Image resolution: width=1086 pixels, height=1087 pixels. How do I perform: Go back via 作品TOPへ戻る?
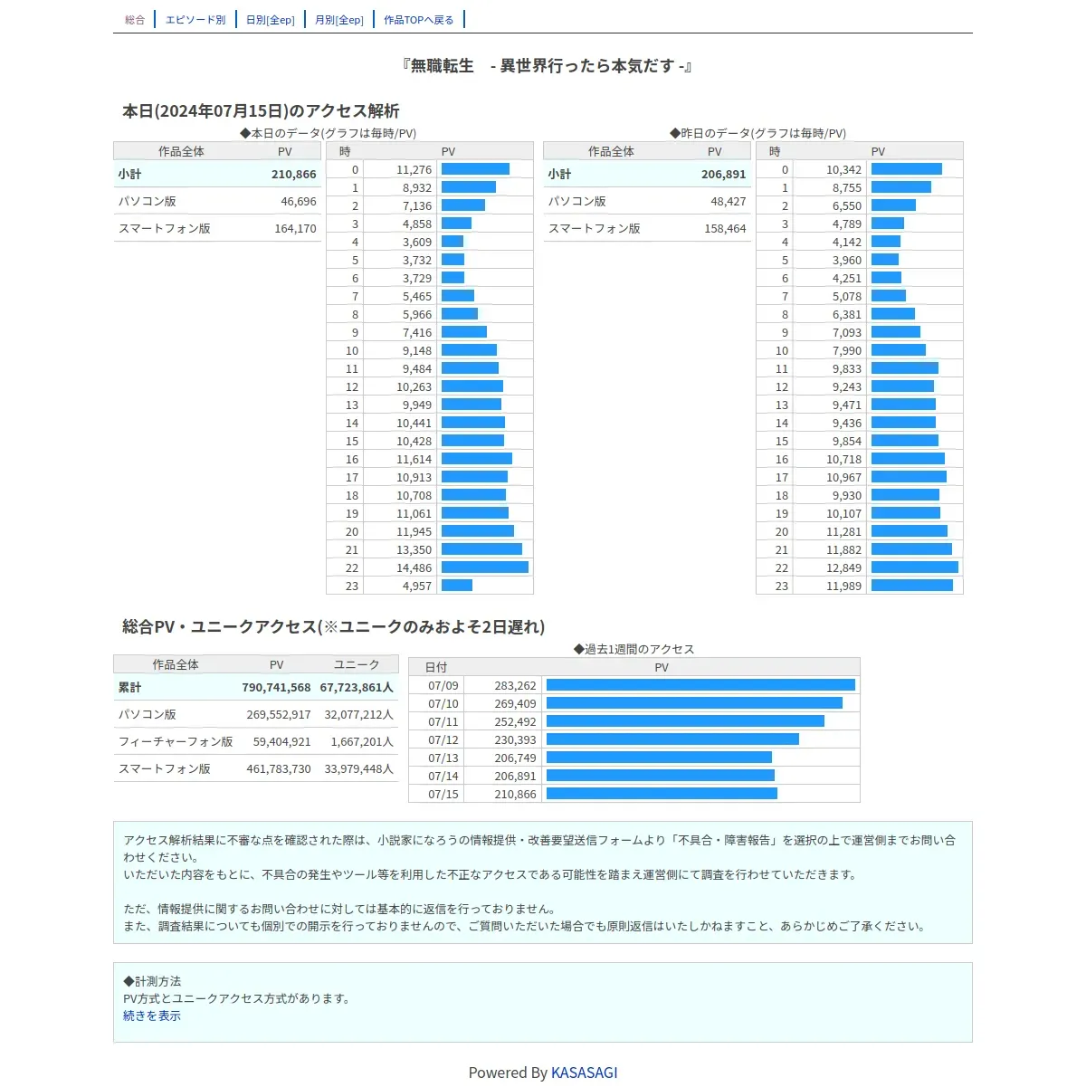pos(419,20)
